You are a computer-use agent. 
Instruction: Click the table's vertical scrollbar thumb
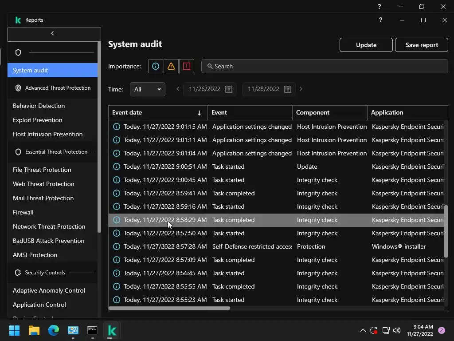tap(446, 231)
